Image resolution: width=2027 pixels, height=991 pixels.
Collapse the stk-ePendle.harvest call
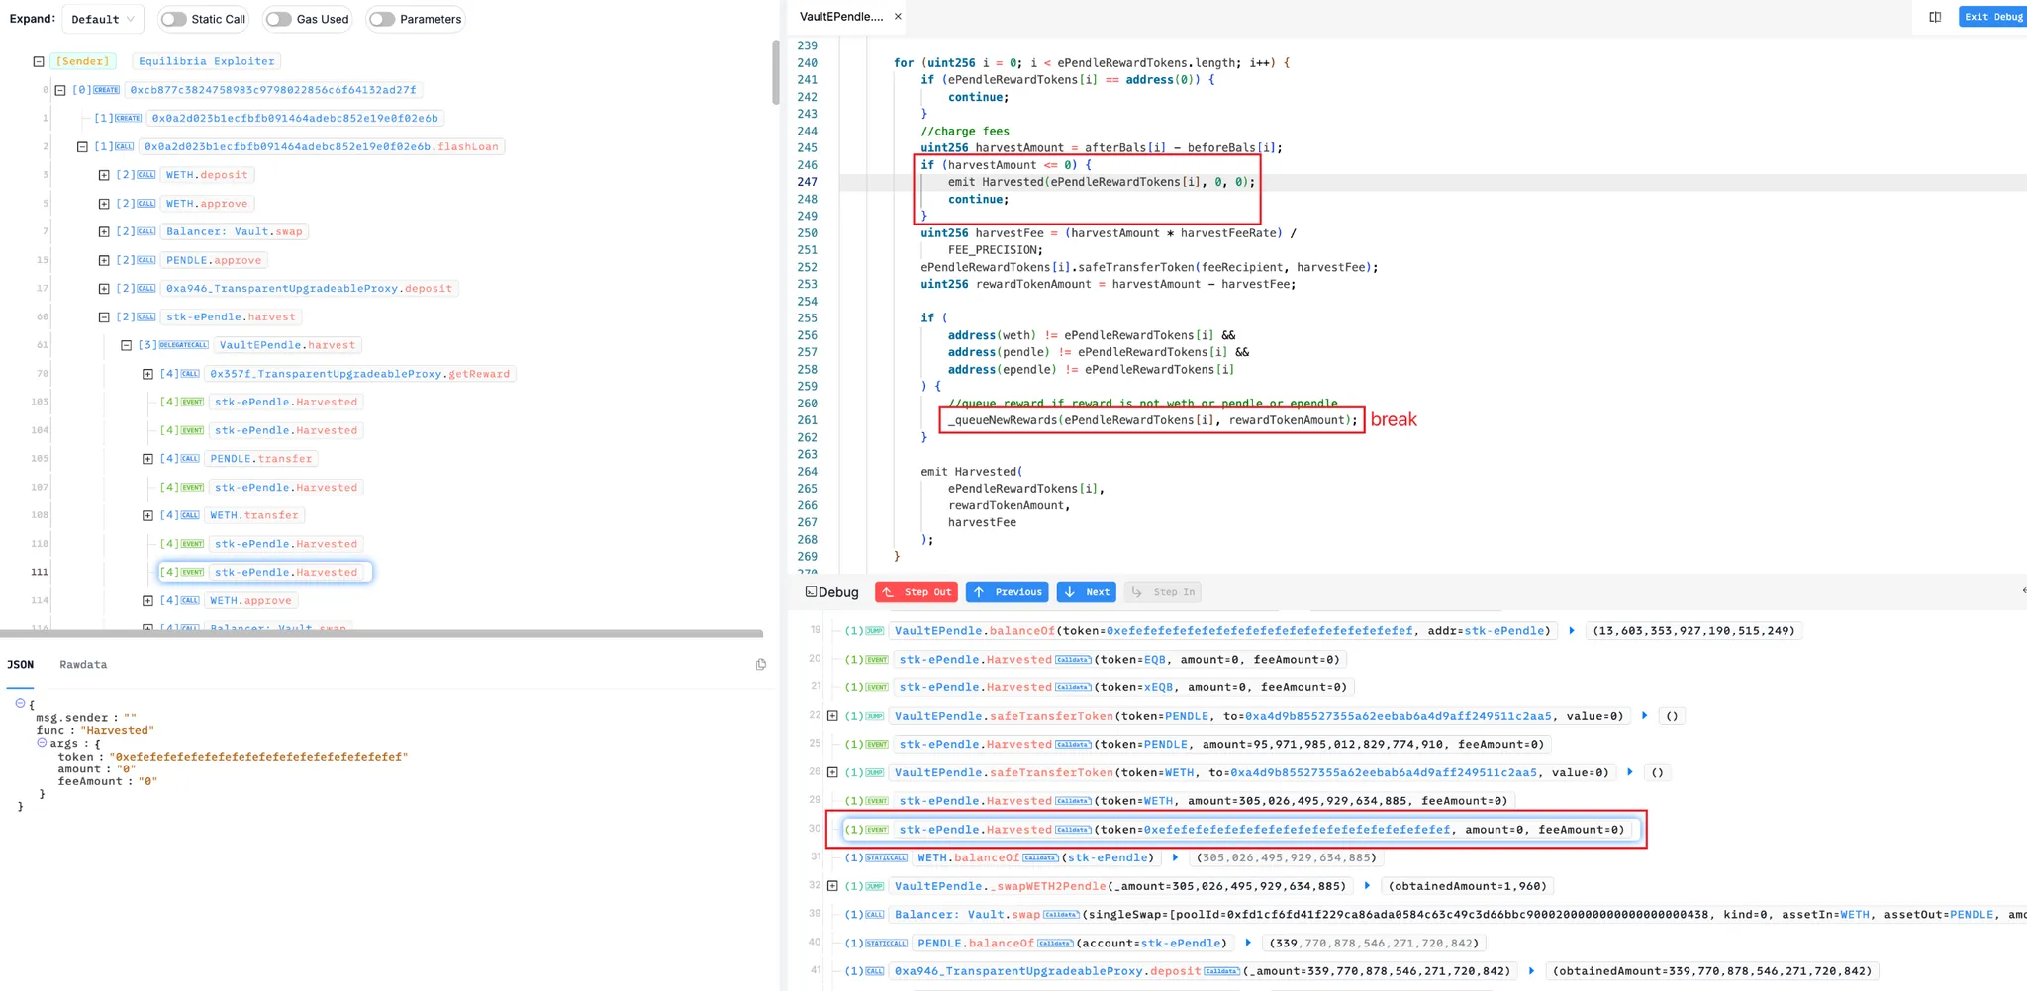point(104,317)
